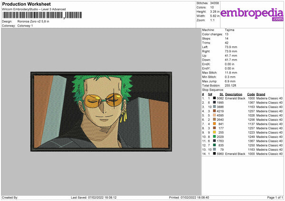Viewport: 285px width, 201px height.
Task: Click 'Emerald Black' in stop row 1
Action: [x=235, y=98]
